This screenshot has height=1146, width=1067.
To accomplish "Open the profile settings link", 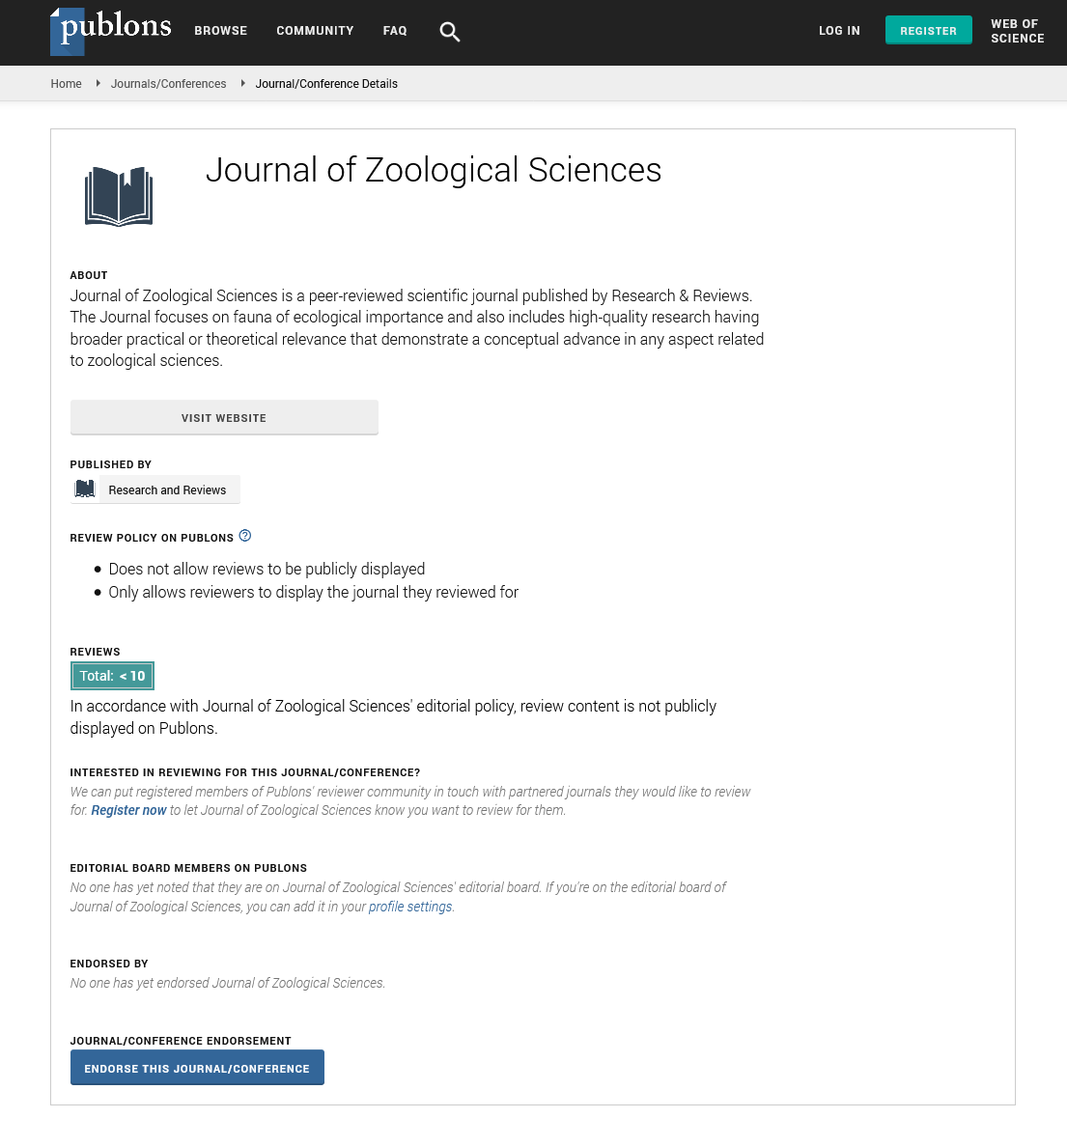I will [x=410, y=907].
